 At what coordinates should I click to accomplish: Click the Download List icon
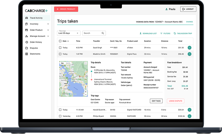click(140, 33)
